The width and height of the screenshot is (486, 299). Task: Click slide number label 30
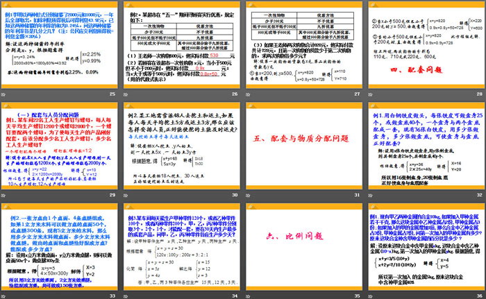pos(235,195)
